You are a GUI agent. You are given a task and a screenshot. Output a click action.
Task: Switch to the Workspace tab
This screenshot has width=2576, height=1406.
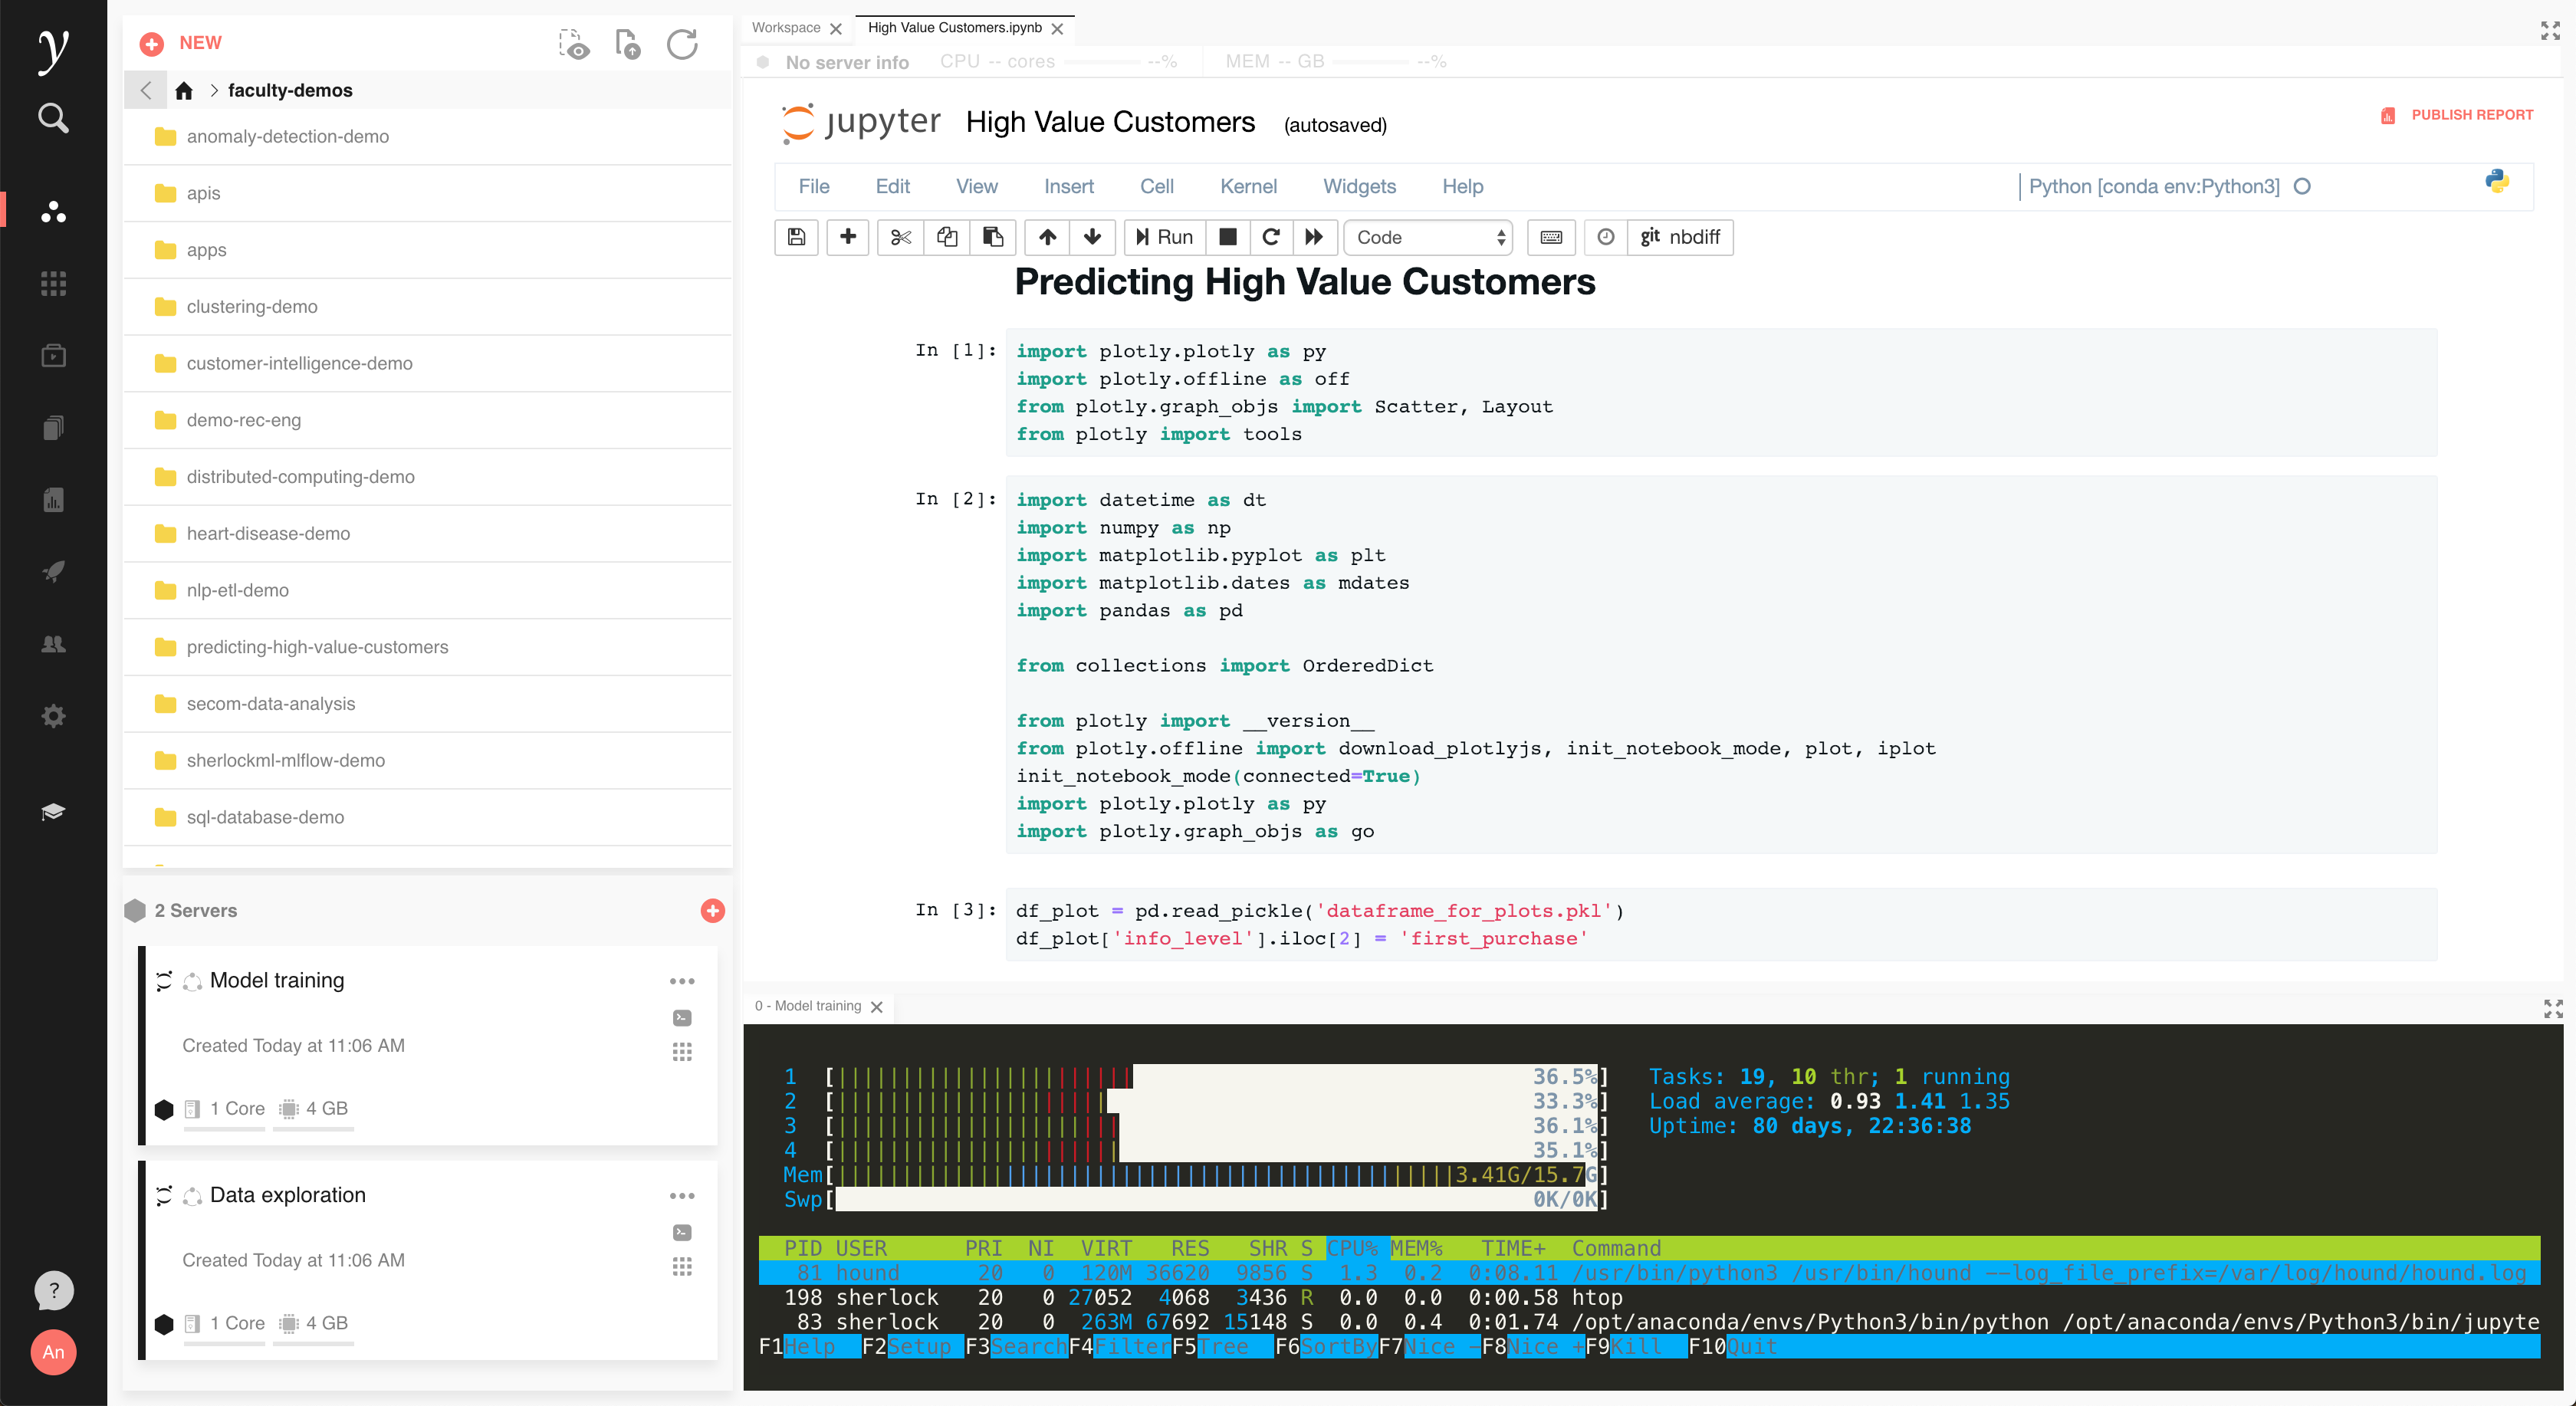[785, 28]
